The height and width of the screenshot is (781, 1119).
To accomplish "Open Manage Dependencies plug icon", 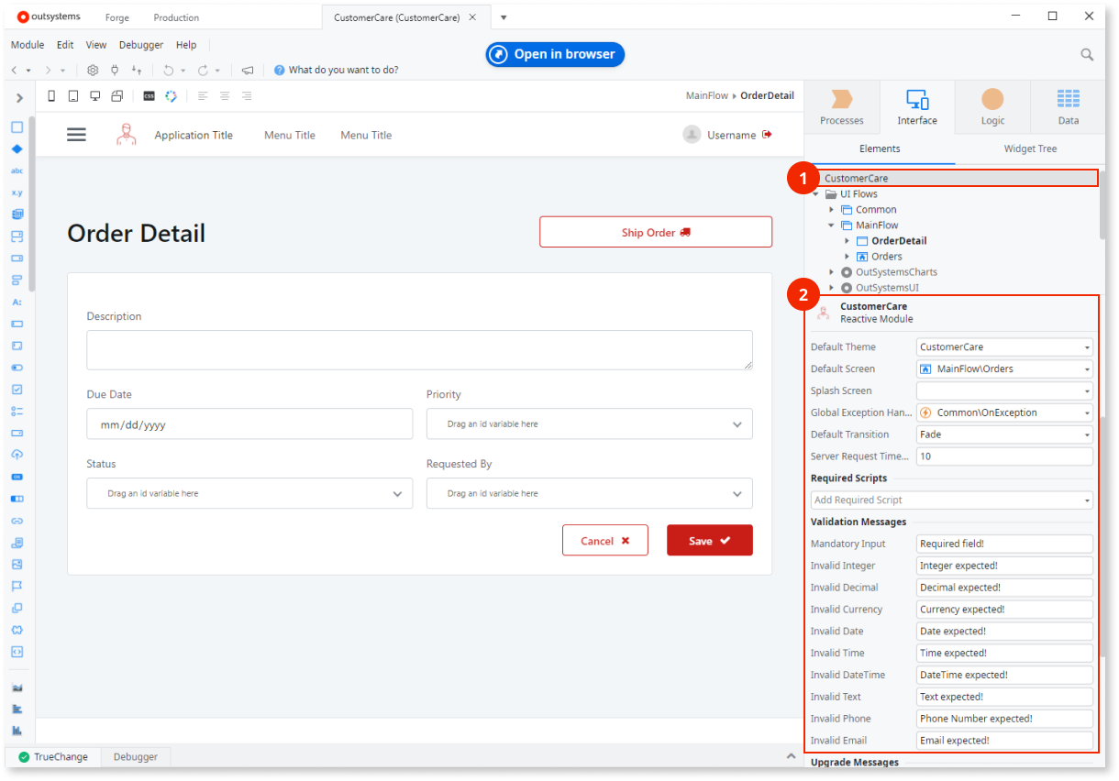I will coord(115,70).
